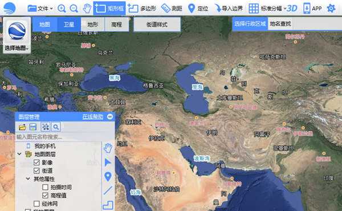Open the APP phone download icon
The height and width of the screenshot is (211, 342).
[312, 9]
